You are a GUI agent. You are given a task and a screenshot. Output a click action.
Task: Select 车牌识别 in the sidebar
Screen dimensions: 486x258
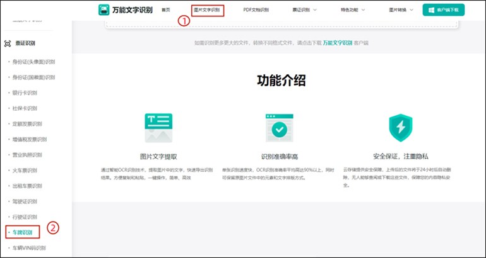coord(22,232)
